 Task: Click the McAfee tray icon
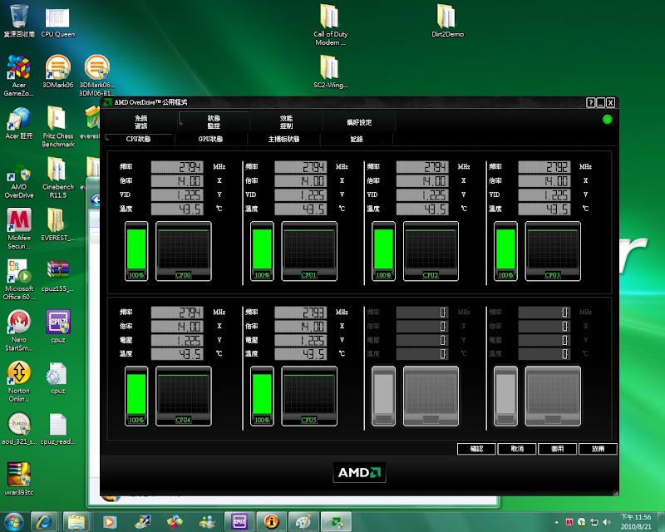[x=569, y=522]
